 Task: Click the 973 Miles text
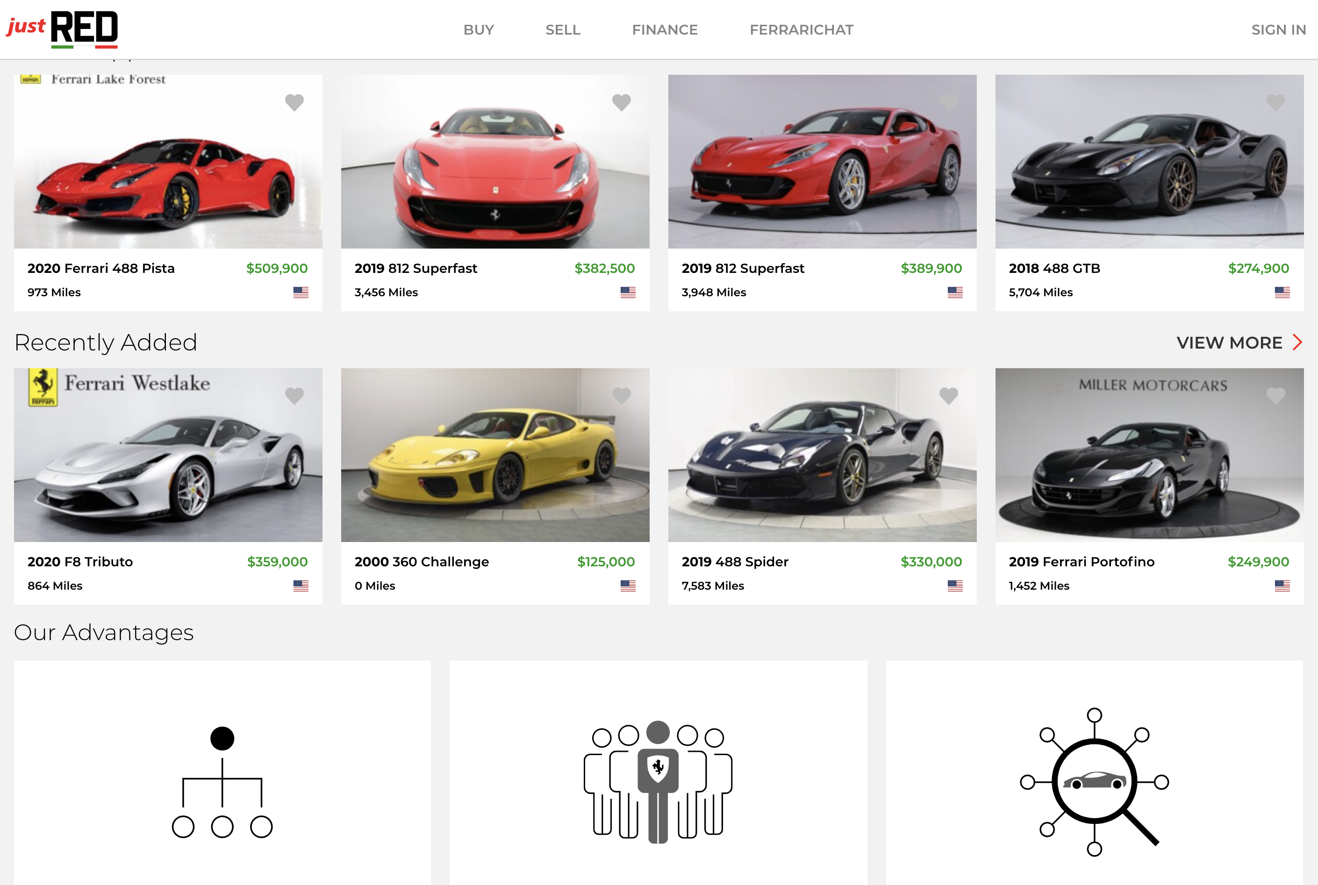click(x=54, y=293)
